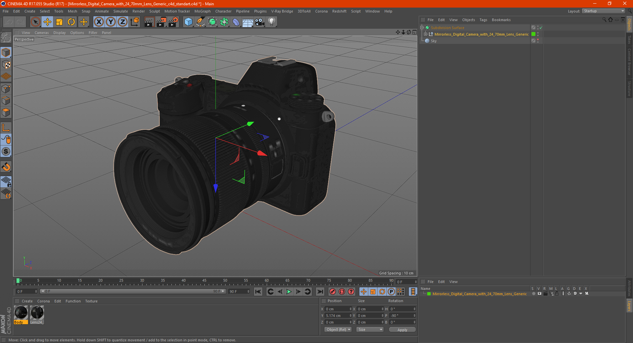Image resolution: width=633 pixels, height=343 pixels.
Task: Select the Body material thumbnail
Action: 21,315
